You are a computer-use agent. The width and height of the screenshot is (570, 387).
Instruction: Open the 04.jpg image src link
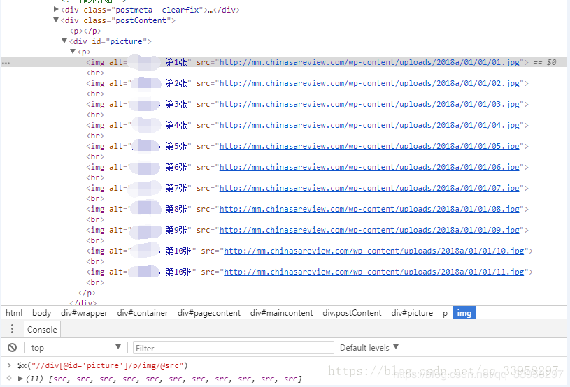click(x=369, y=125)
